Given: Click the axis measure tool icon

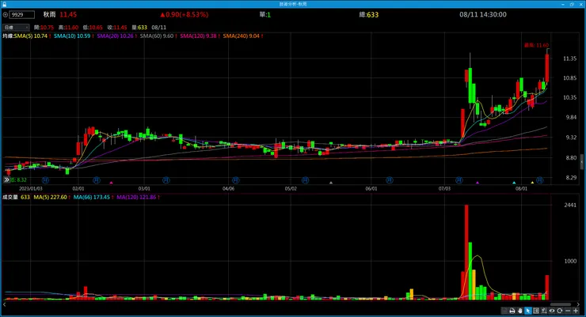Looking at the screenshot, I should (x=544, y=311).
